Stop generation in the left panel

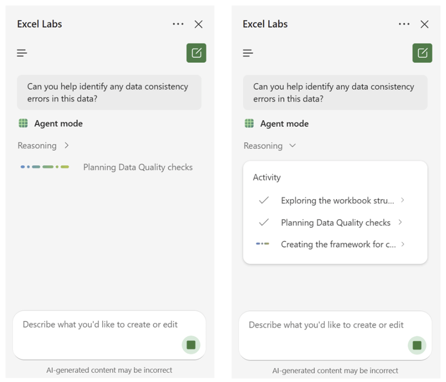(x=191, y=345)
